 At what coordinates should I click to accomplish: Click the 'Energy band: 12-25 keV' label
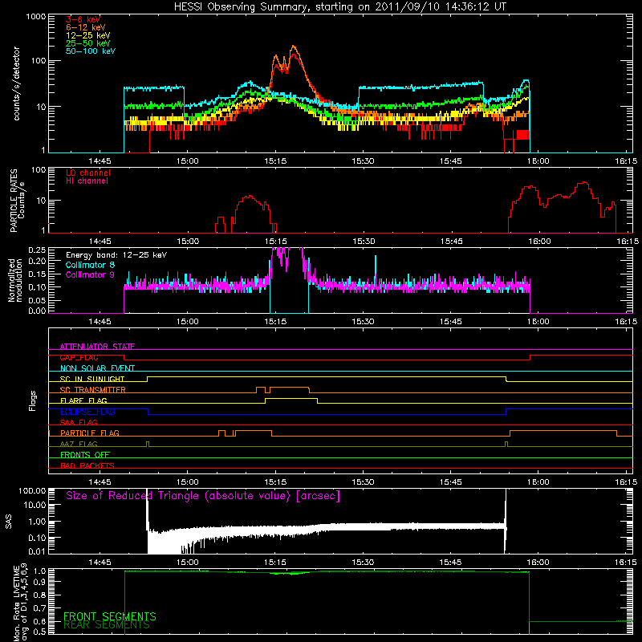click(116, 255)
